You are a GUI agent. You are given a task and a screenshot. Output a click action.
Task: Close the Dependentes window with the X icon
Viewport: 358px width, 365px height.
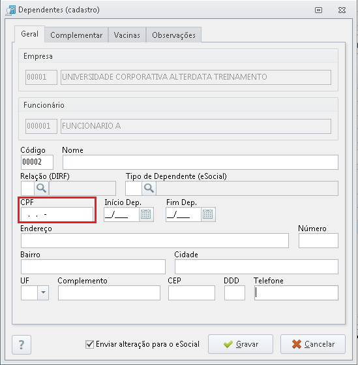point(342,10)
